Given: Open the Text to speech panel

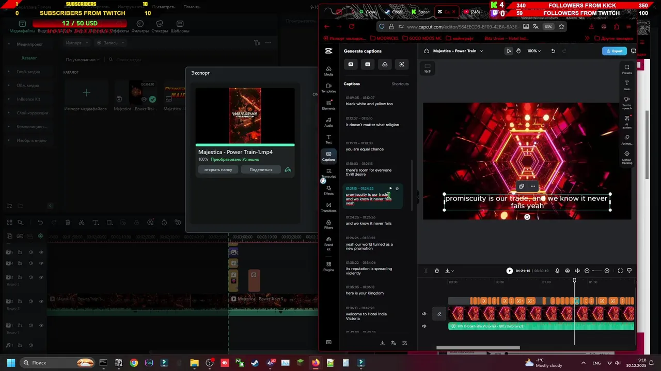Looking at the screenshot, I should [627, 103].
